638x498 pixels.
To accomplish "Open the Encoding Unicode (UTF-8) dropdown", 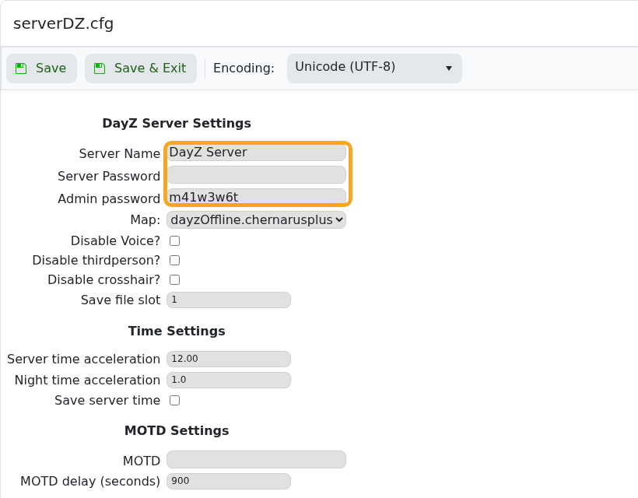I will click(x=374, y=68).
